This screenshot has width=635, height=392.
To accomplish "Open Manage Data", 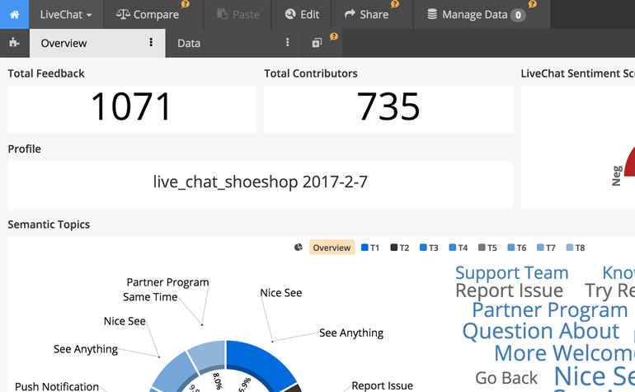I will click(477, 15).
